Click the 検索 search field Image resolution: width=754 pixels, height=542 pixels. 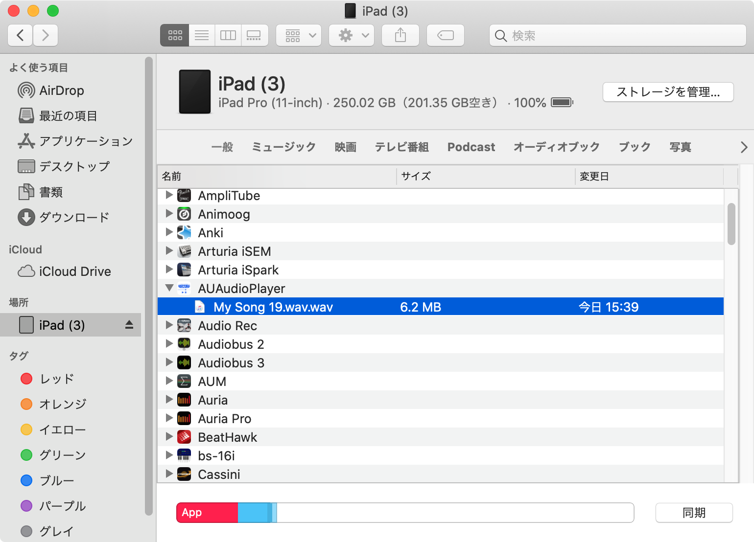pyautogui.click(x=618, y=35)
